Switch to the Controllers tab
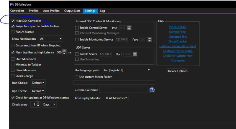Viewport: 236px width, 129px height. (x=17, y=11)
